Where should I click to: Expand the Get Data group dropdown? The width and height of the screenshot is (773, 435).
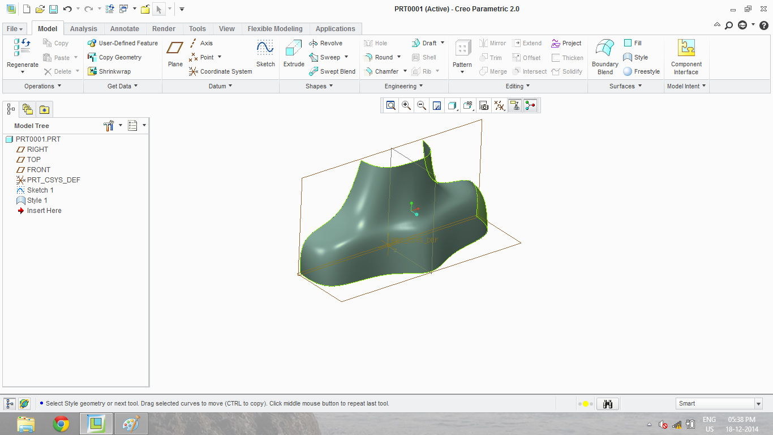(123, 86)
